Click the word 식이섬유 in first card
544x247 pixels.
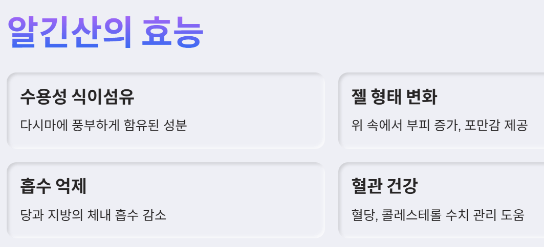(104, 96)
